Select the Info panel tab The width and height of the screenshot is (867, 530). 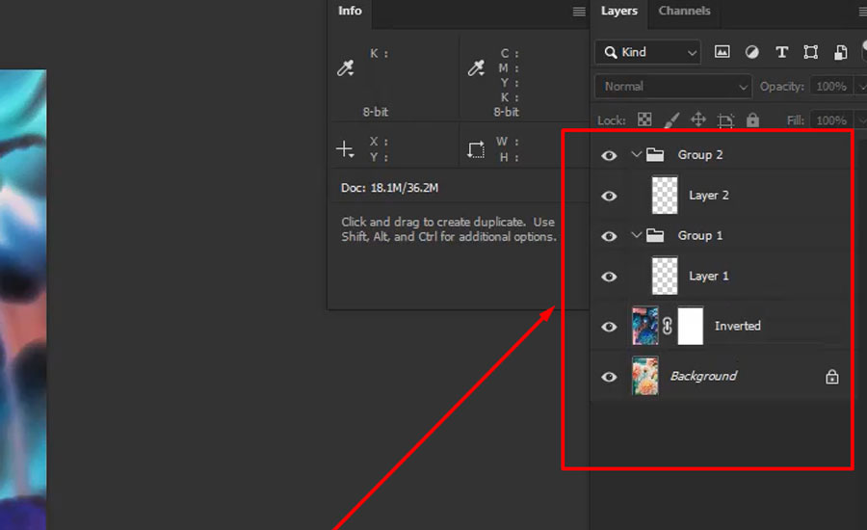pyautogui.click(x=350, y=11)
